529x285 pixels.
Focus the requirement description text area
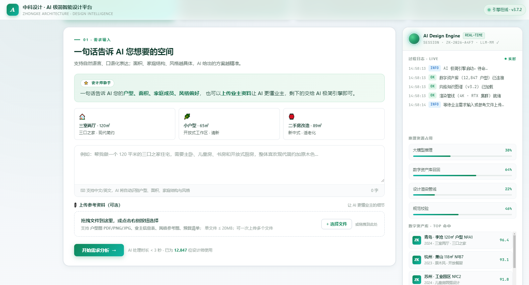229,165
